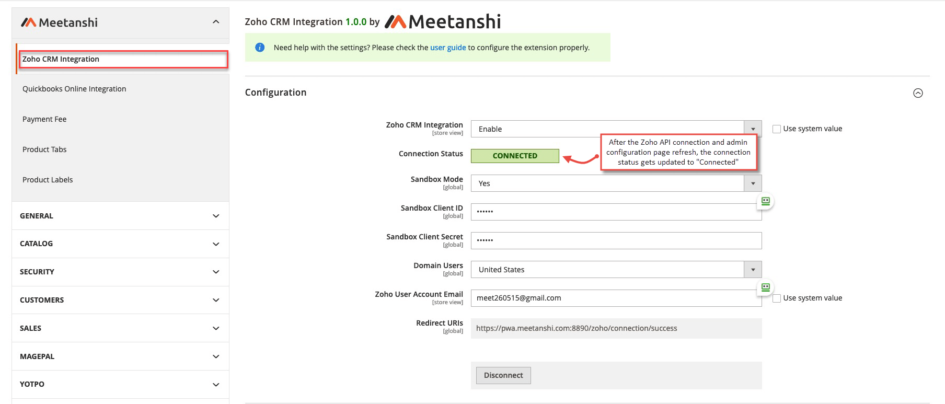Open the user guide link

448,48
